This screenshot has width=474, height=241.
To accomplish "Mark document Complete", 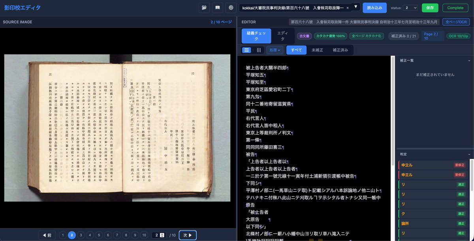I will pyautogui.click(x=455, y=7).
